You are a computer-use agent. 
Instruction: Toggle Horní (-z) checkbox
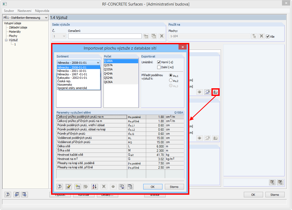click(159, 62)
